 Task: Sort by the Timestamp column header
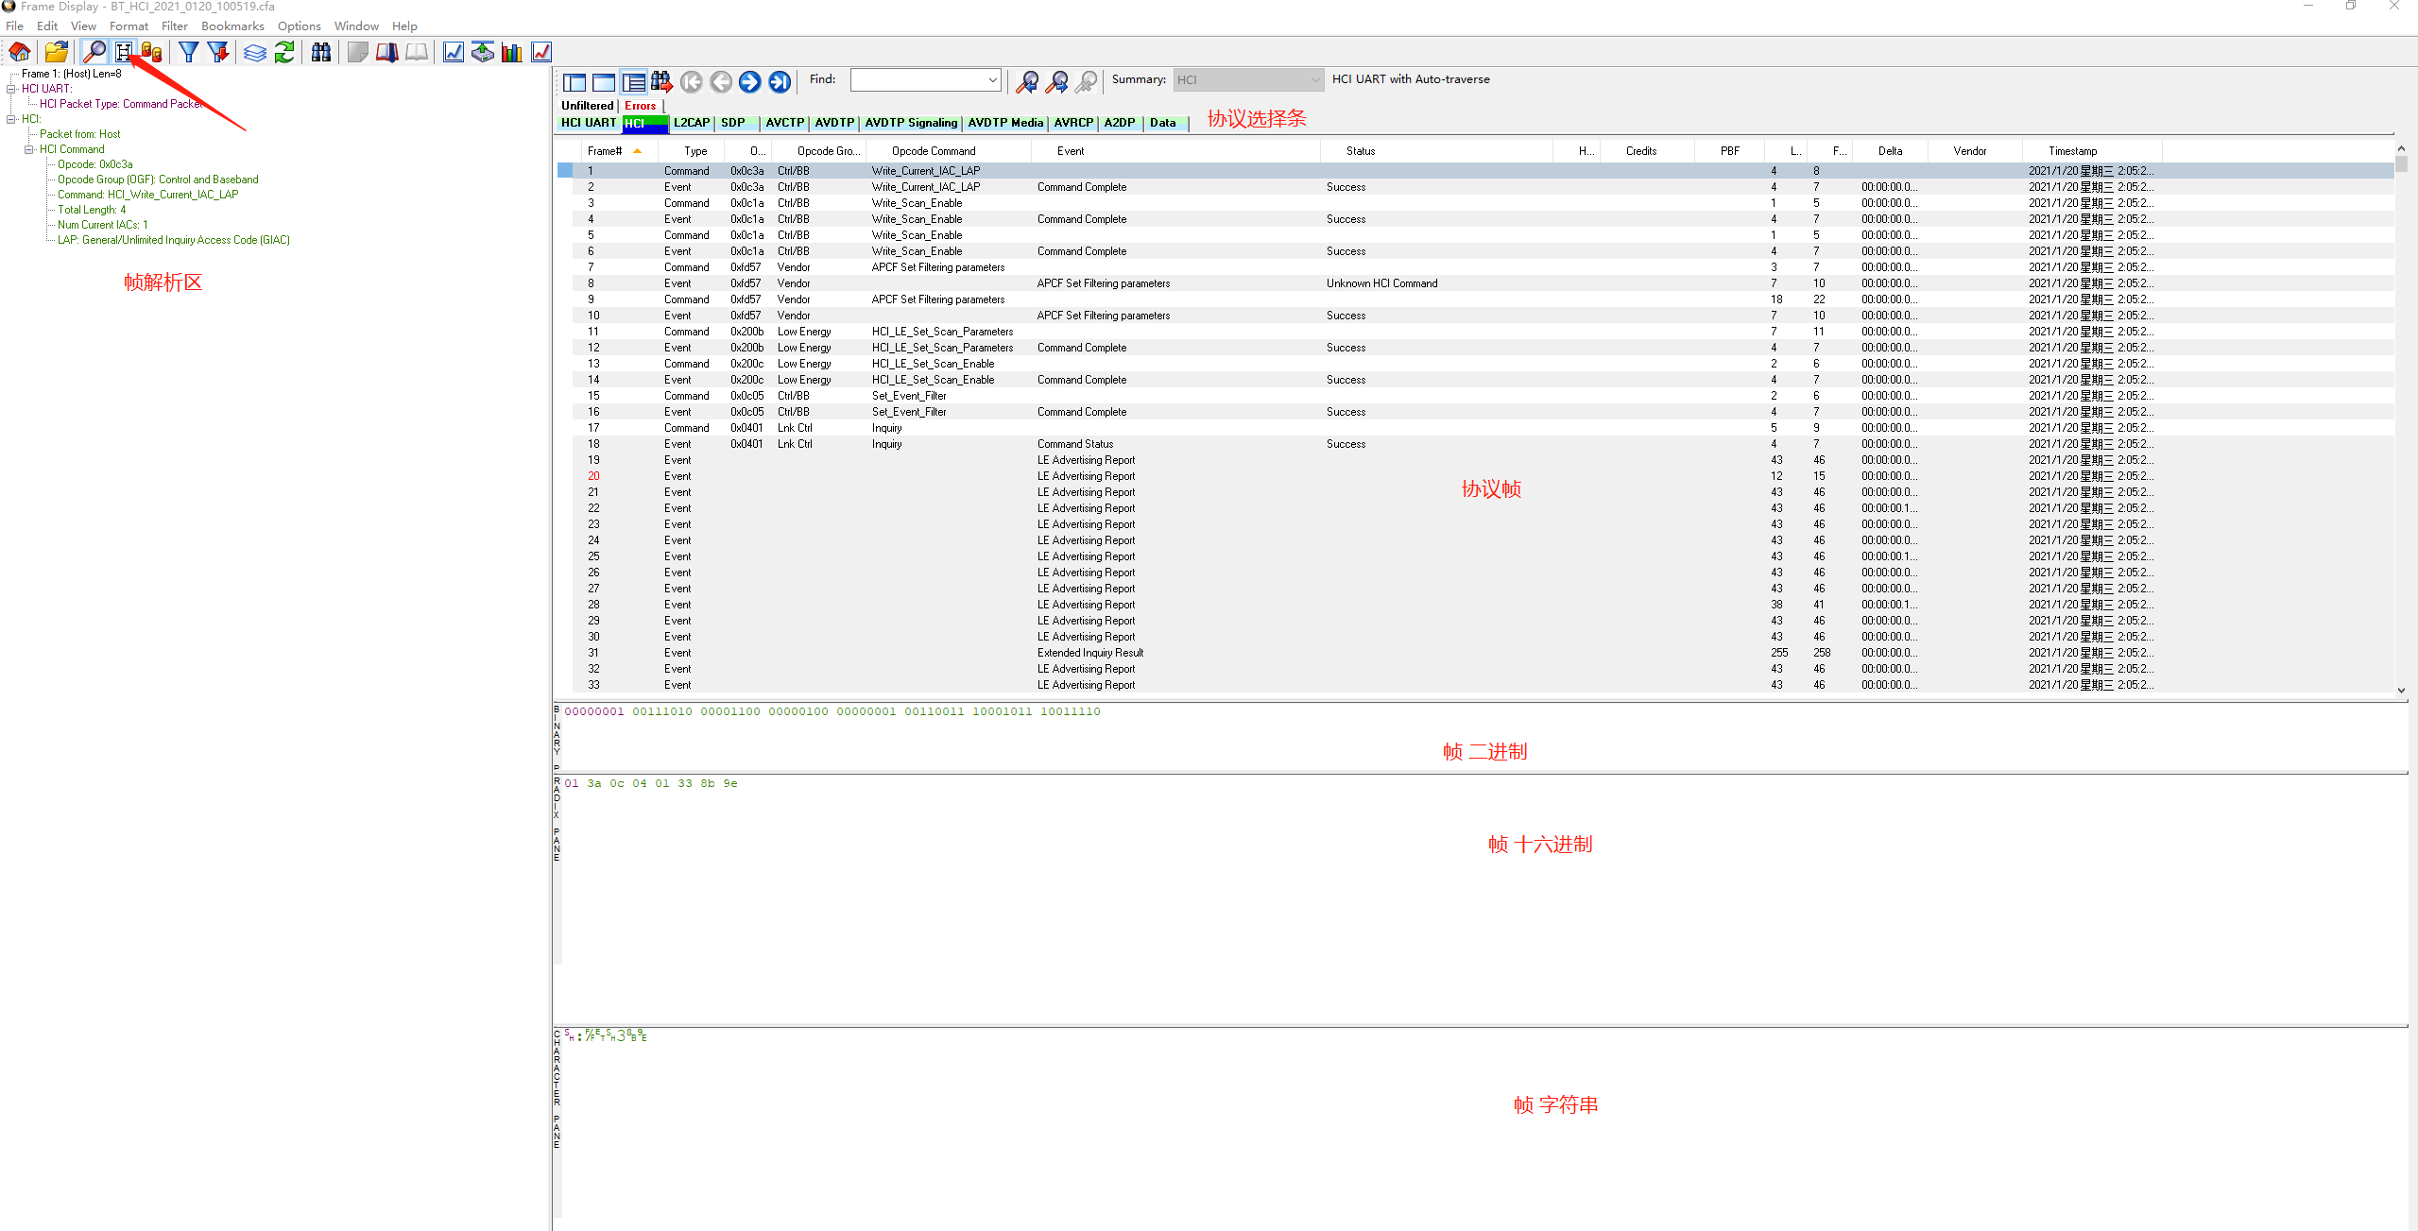(2072, 151)
